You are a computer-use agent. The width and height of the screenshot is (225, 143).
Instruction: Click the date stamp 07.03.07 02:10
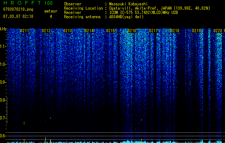pos(18,16)
